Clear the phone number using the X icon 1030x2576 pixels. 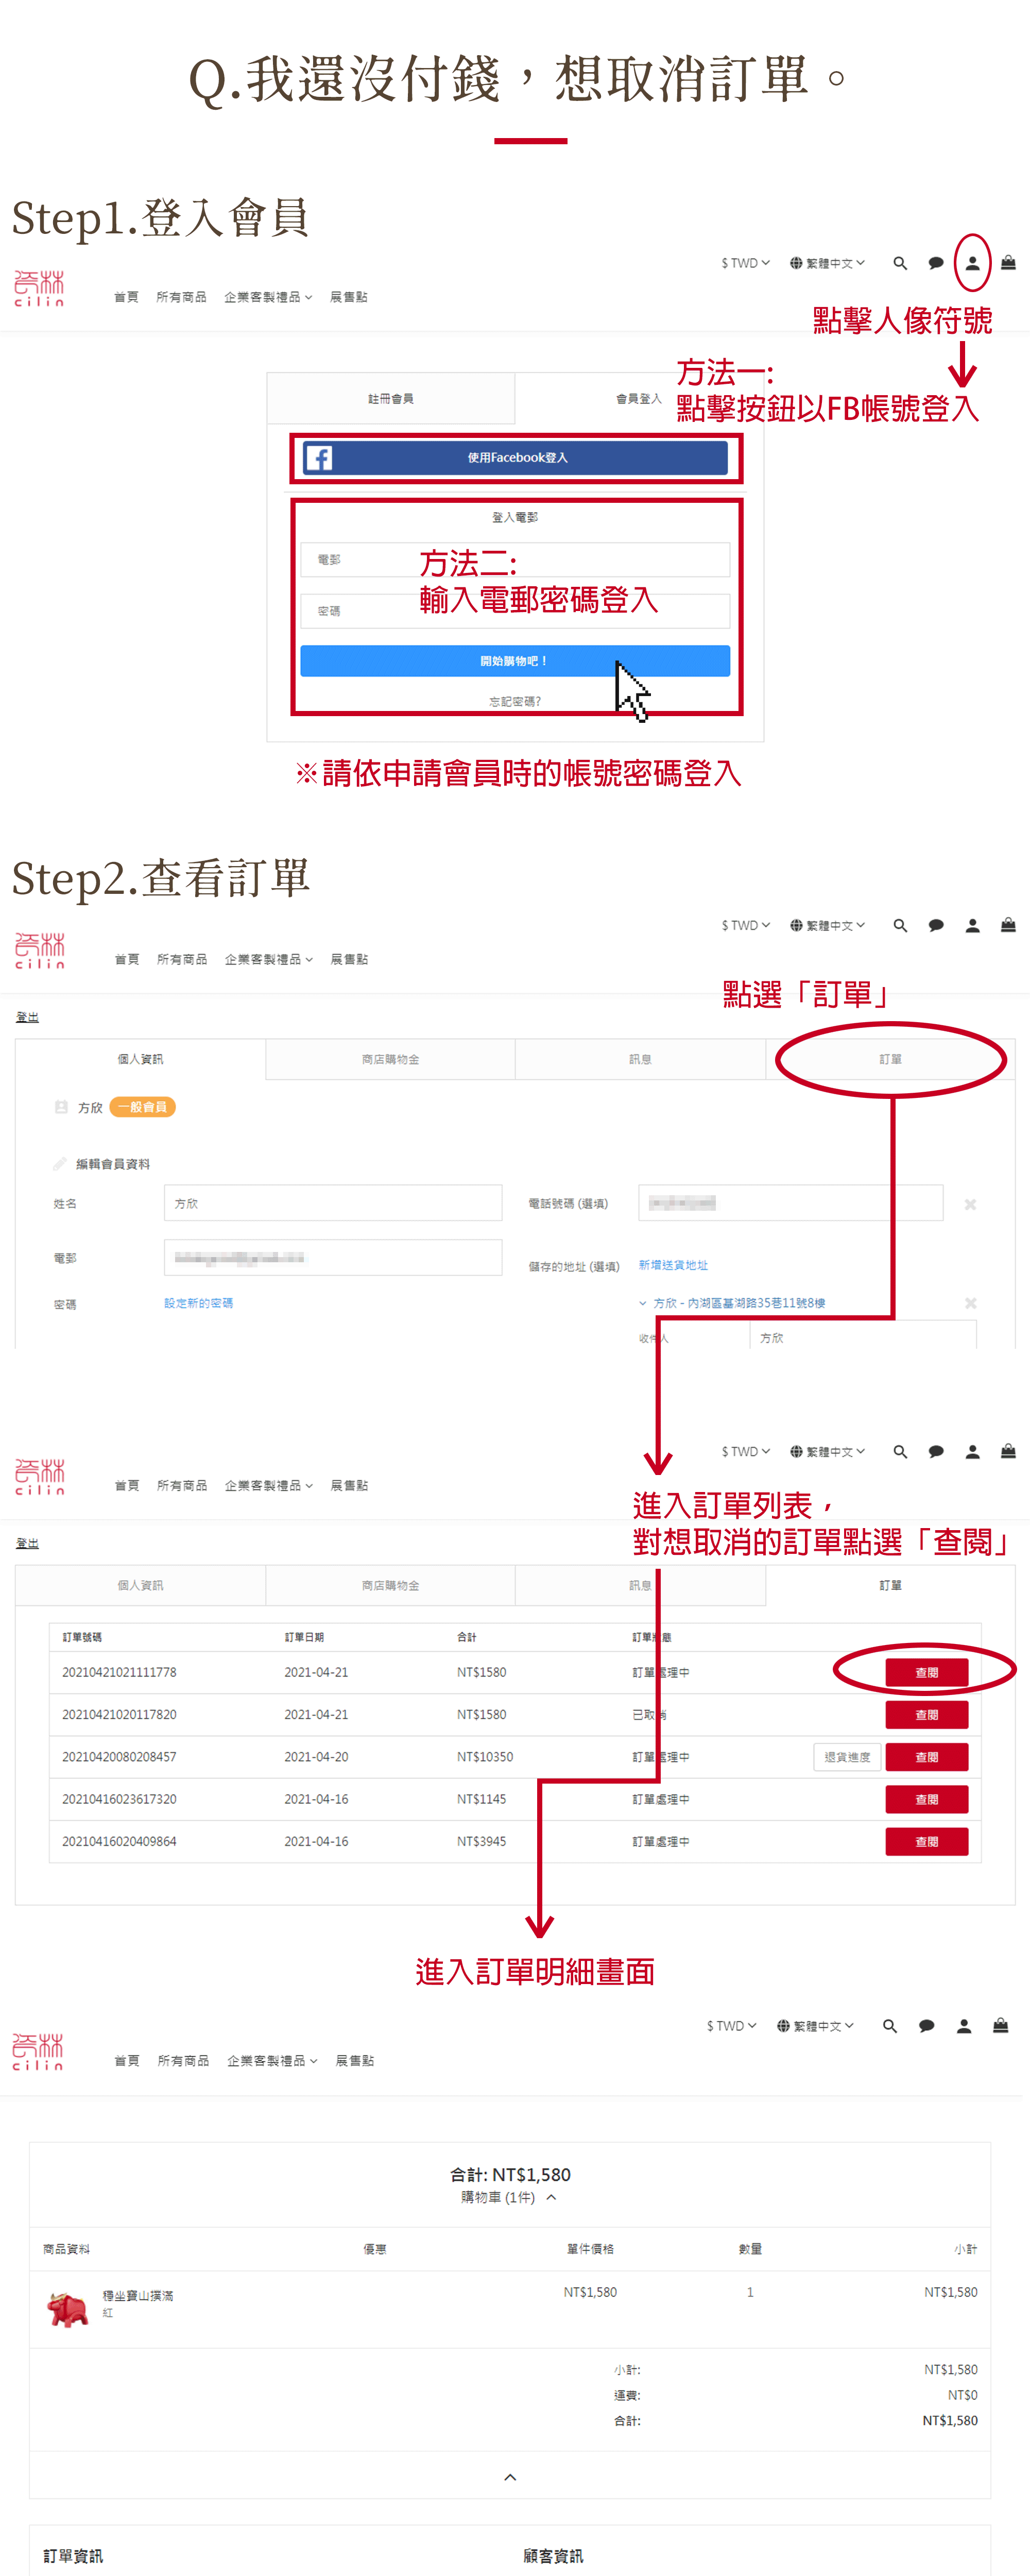pyautogui.click(x=969, y=1204)
